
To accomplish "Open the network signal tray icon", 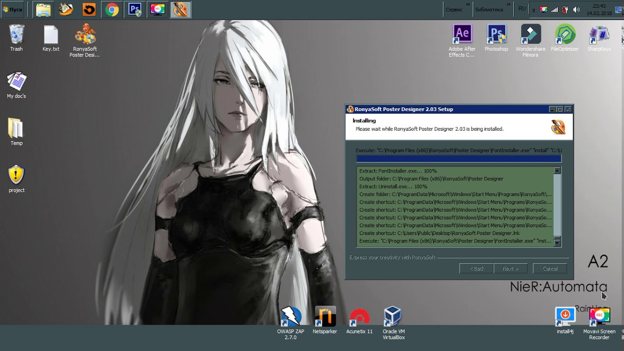I will (554, 10).
